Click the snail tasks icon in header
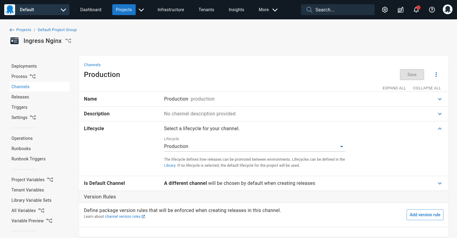 point(401,10)
